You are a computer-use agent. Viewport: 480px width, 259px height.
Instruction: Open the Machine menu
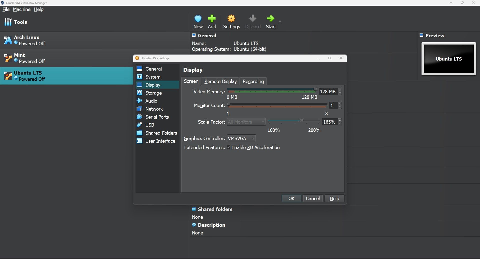click(21, 9)
